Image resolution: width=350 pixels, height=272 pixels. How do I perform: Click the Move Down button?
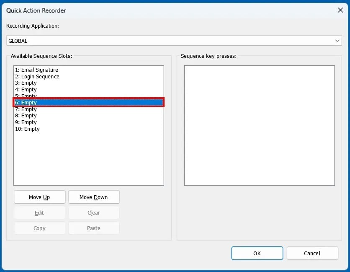pos(94,197)
